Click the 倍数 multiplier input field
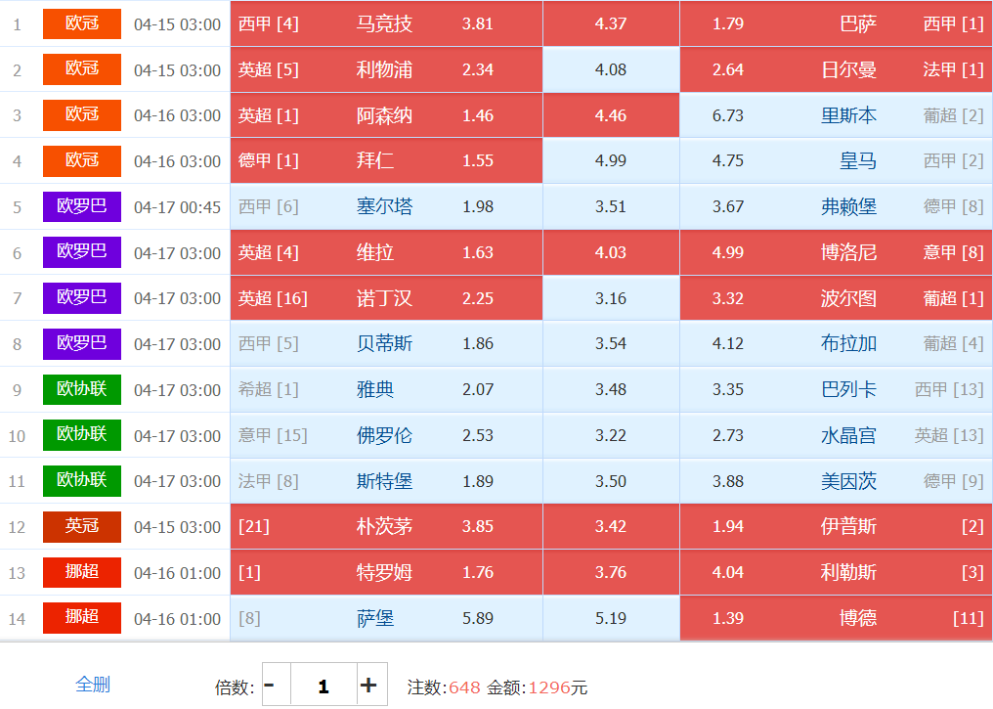Screen dimensions: 993x709 click(x=323, y=685)
